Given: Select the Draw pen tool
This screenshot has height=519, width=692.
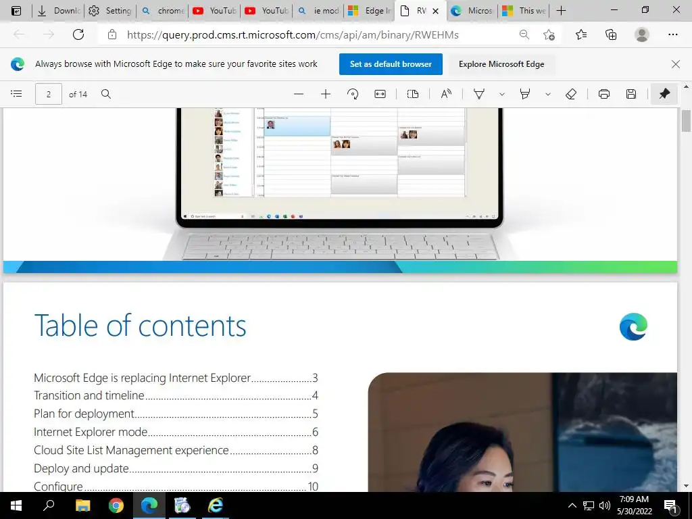Looking at the screenshot, I should tap(479, 93).
